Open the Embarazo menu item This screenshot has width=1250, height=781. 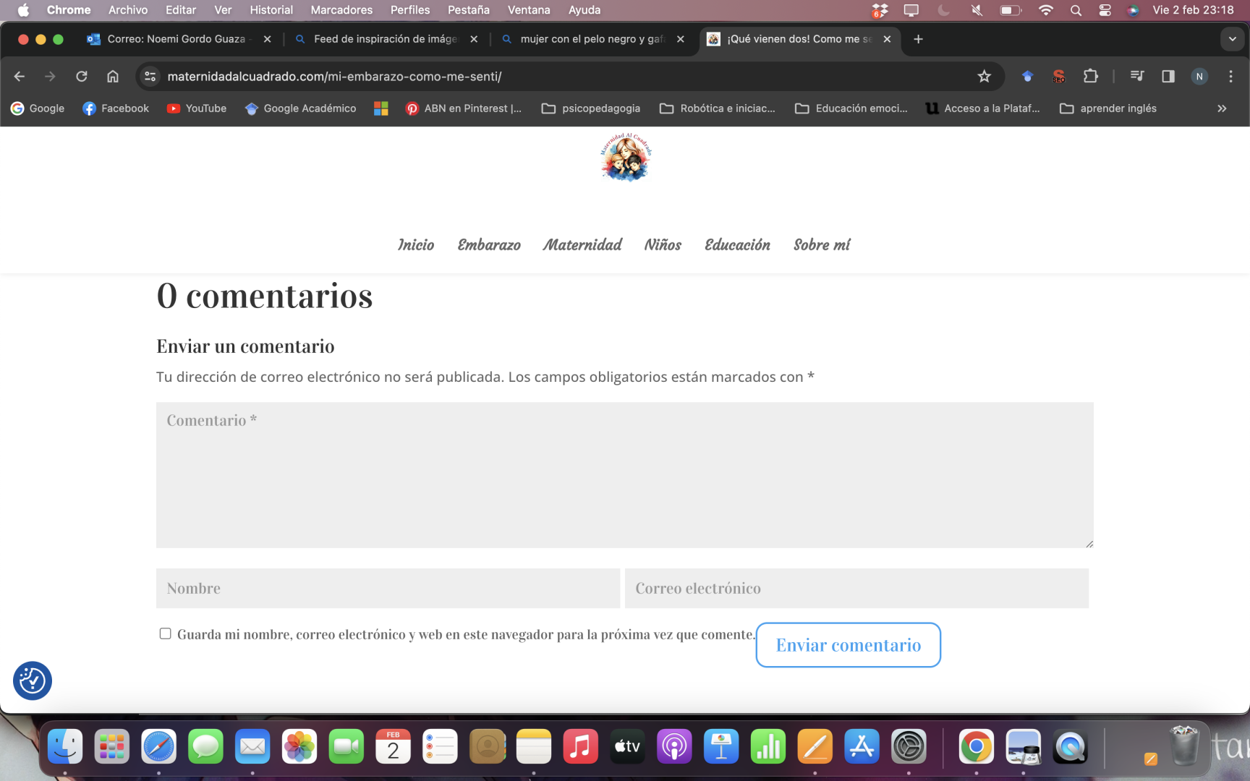click(x=489, y=244)
